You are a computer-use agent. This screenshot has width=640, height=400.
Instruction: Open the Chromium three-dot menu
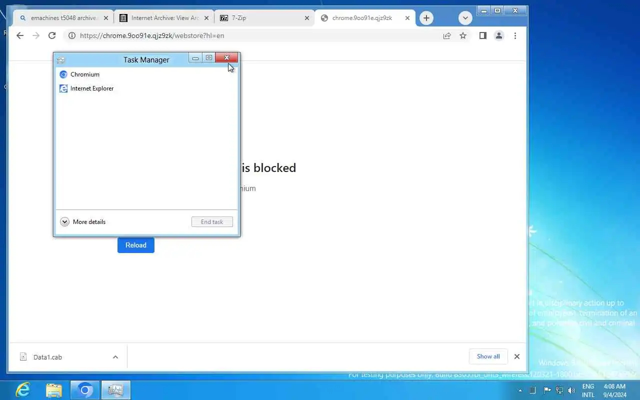(x=515, y=35)
